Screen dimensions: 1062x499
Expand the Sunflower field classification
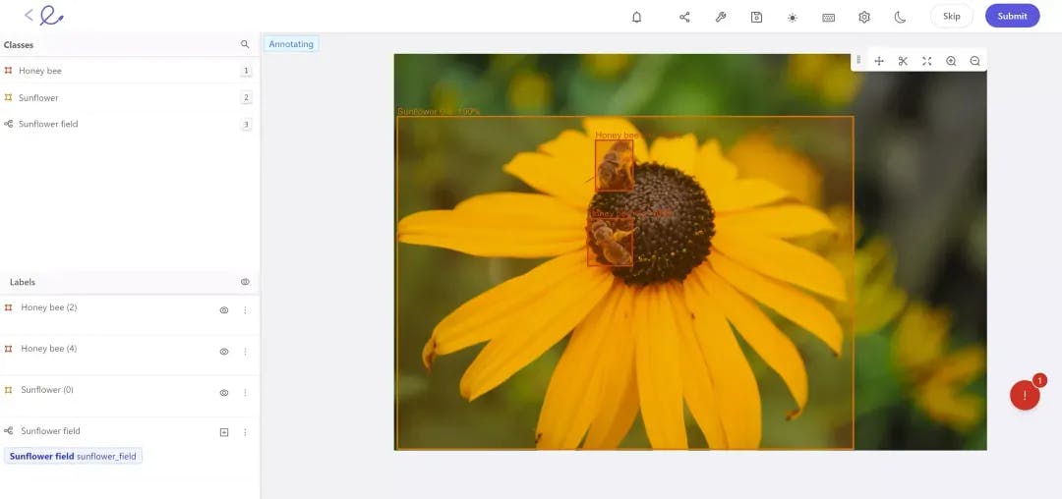224,432
